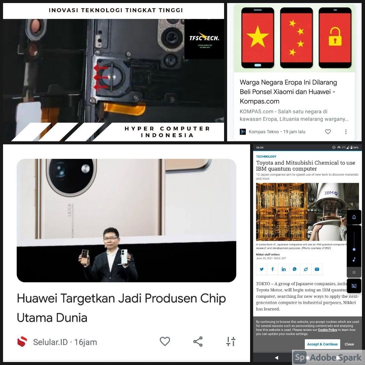Tap the music note media icon
365x365 pixels.
(x=354, y=259)
